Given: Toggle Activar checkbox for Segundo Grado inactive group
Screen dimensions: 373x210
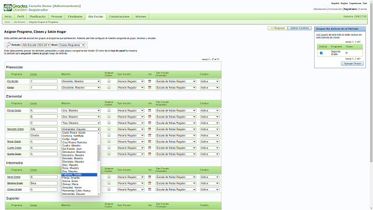Looking at the screenshot, I should pos(321,53).
